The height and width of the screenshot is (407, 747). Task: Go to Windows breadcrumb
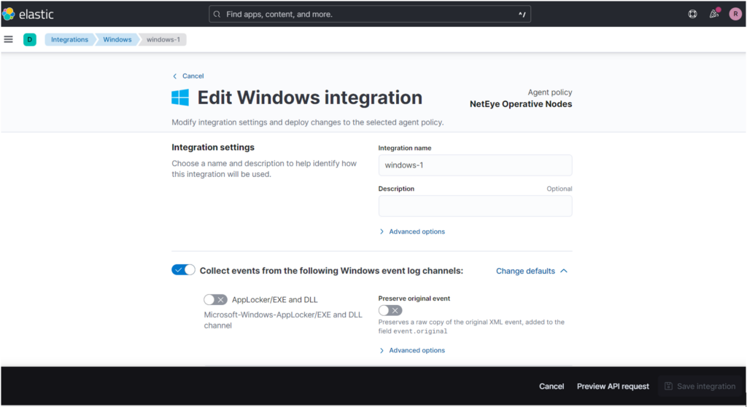pyautogui.click(x=117, y=39)
